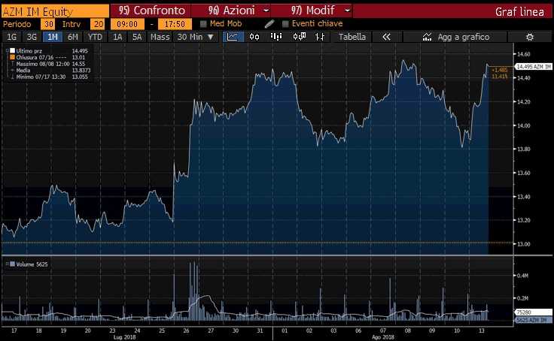Select the bar volume chart icon
Screen dimensions: 554x341
coord(276,37)
